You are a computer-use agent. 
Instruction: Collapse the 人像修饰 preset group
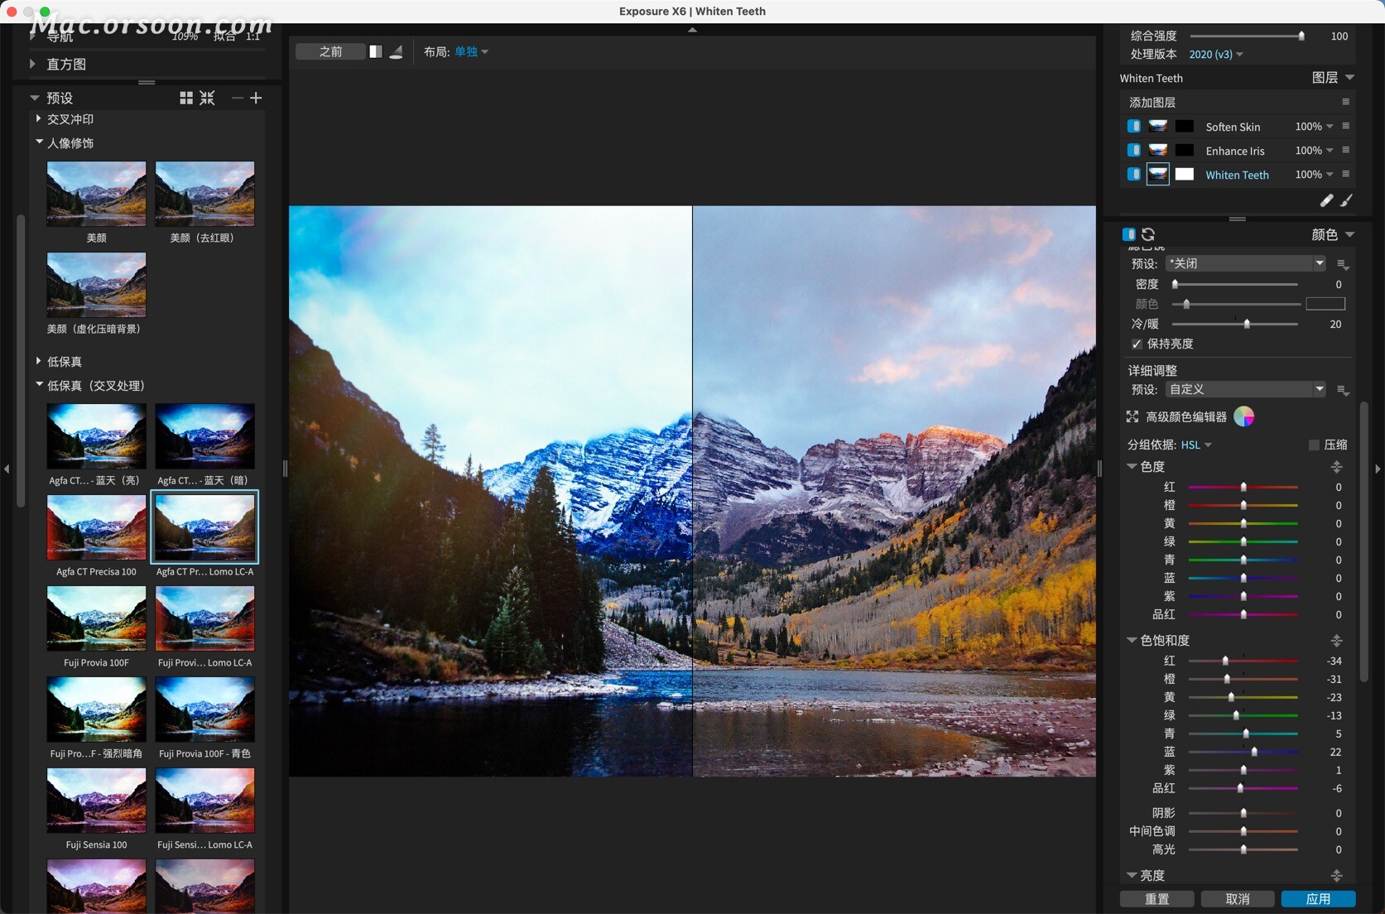pos(38,142)
